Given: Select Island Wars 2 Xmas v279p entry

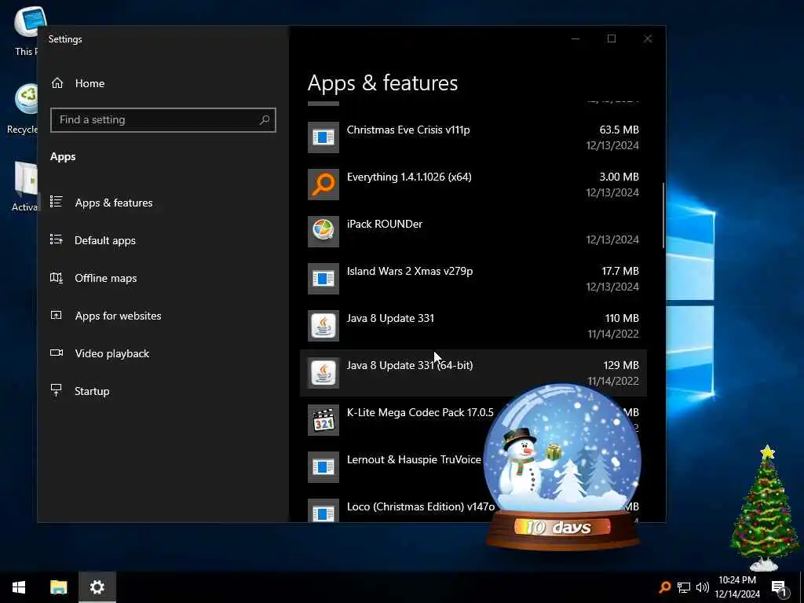Looking at the screenshot, I should (x=473, y=279).
